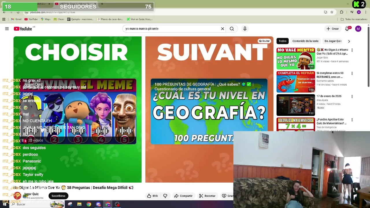Image resolution: width=370 pixels, height=208 pixels.
Task: Open the 'No Vale Mentir' video thumbnail
Action: tap(296, 58)
